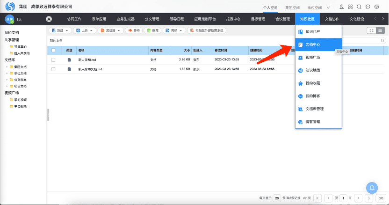This screenshot has height=205, width=389.
Task: Open the online users person icon in header
Action: pyautogui.click(x=342, y=7)
